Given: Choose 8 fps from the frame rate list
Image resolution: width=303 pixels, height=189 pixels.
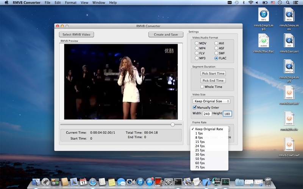Looking at the screenshot, I should (x=209, y=138).
